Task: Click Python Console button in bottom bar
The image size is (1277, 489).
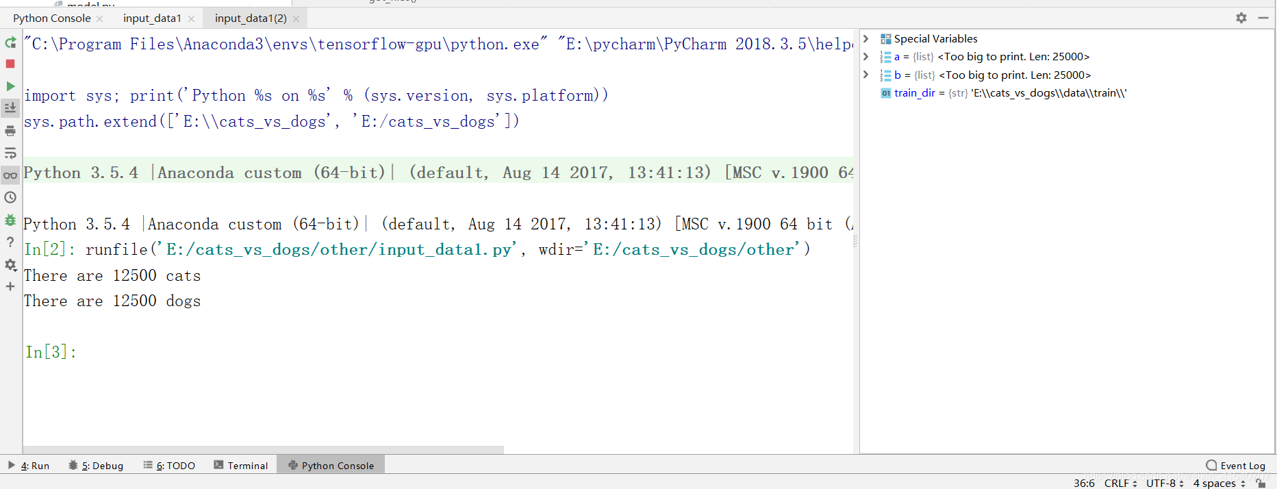Action: tap(331, 466)
